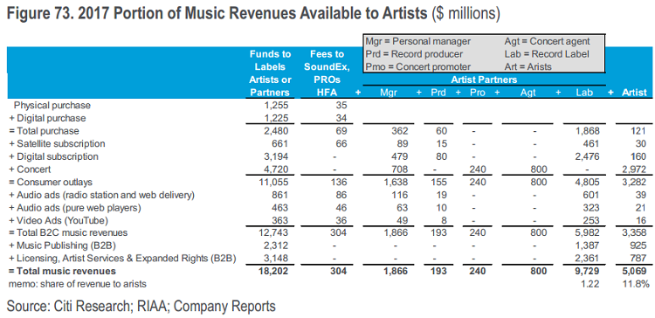The height and width of the screenshot is (318, 655).
Task: Click the Figure 73 title heading
Action: (253, 14)
